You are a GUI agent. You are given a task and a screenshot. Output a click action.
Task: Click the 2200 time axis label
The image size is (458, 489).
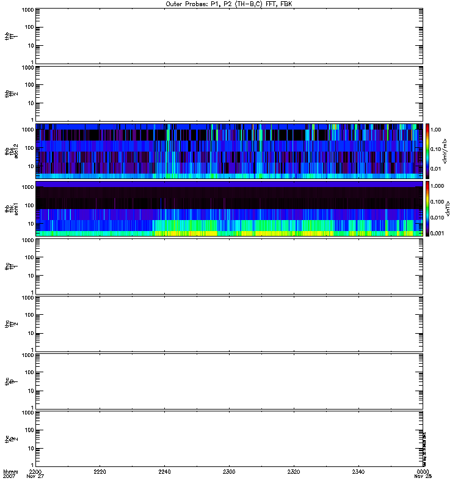click(x=35, y=472)
